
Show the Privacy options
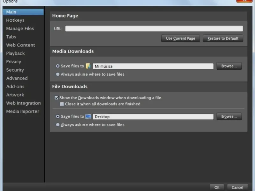(14, 62)
